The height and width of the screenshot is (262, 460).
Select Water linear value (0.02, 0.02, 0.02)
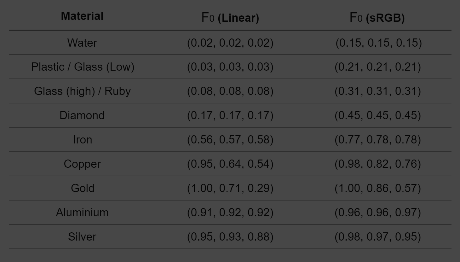point(230,43)
